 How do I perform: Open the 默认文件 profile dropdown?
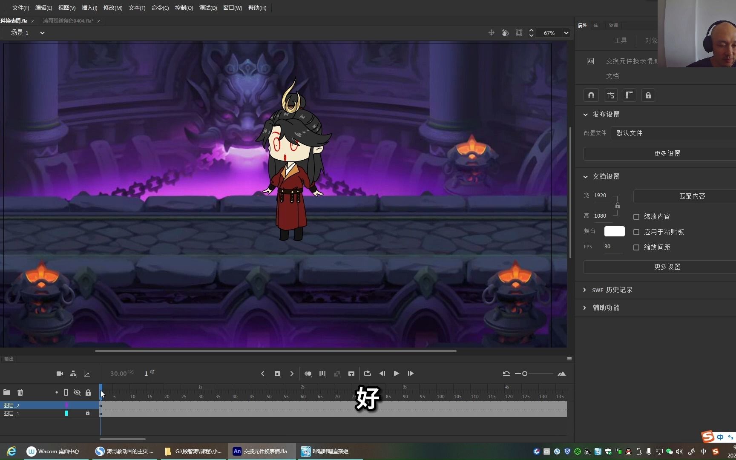click(x=673, y=133)
